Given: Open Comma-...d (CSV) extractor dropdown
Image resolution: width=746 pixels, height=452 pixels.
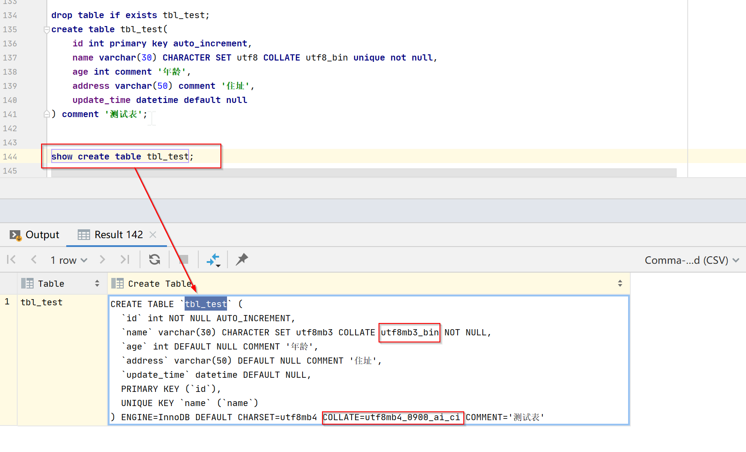Looking at the screenshot, I should (692, 260).
